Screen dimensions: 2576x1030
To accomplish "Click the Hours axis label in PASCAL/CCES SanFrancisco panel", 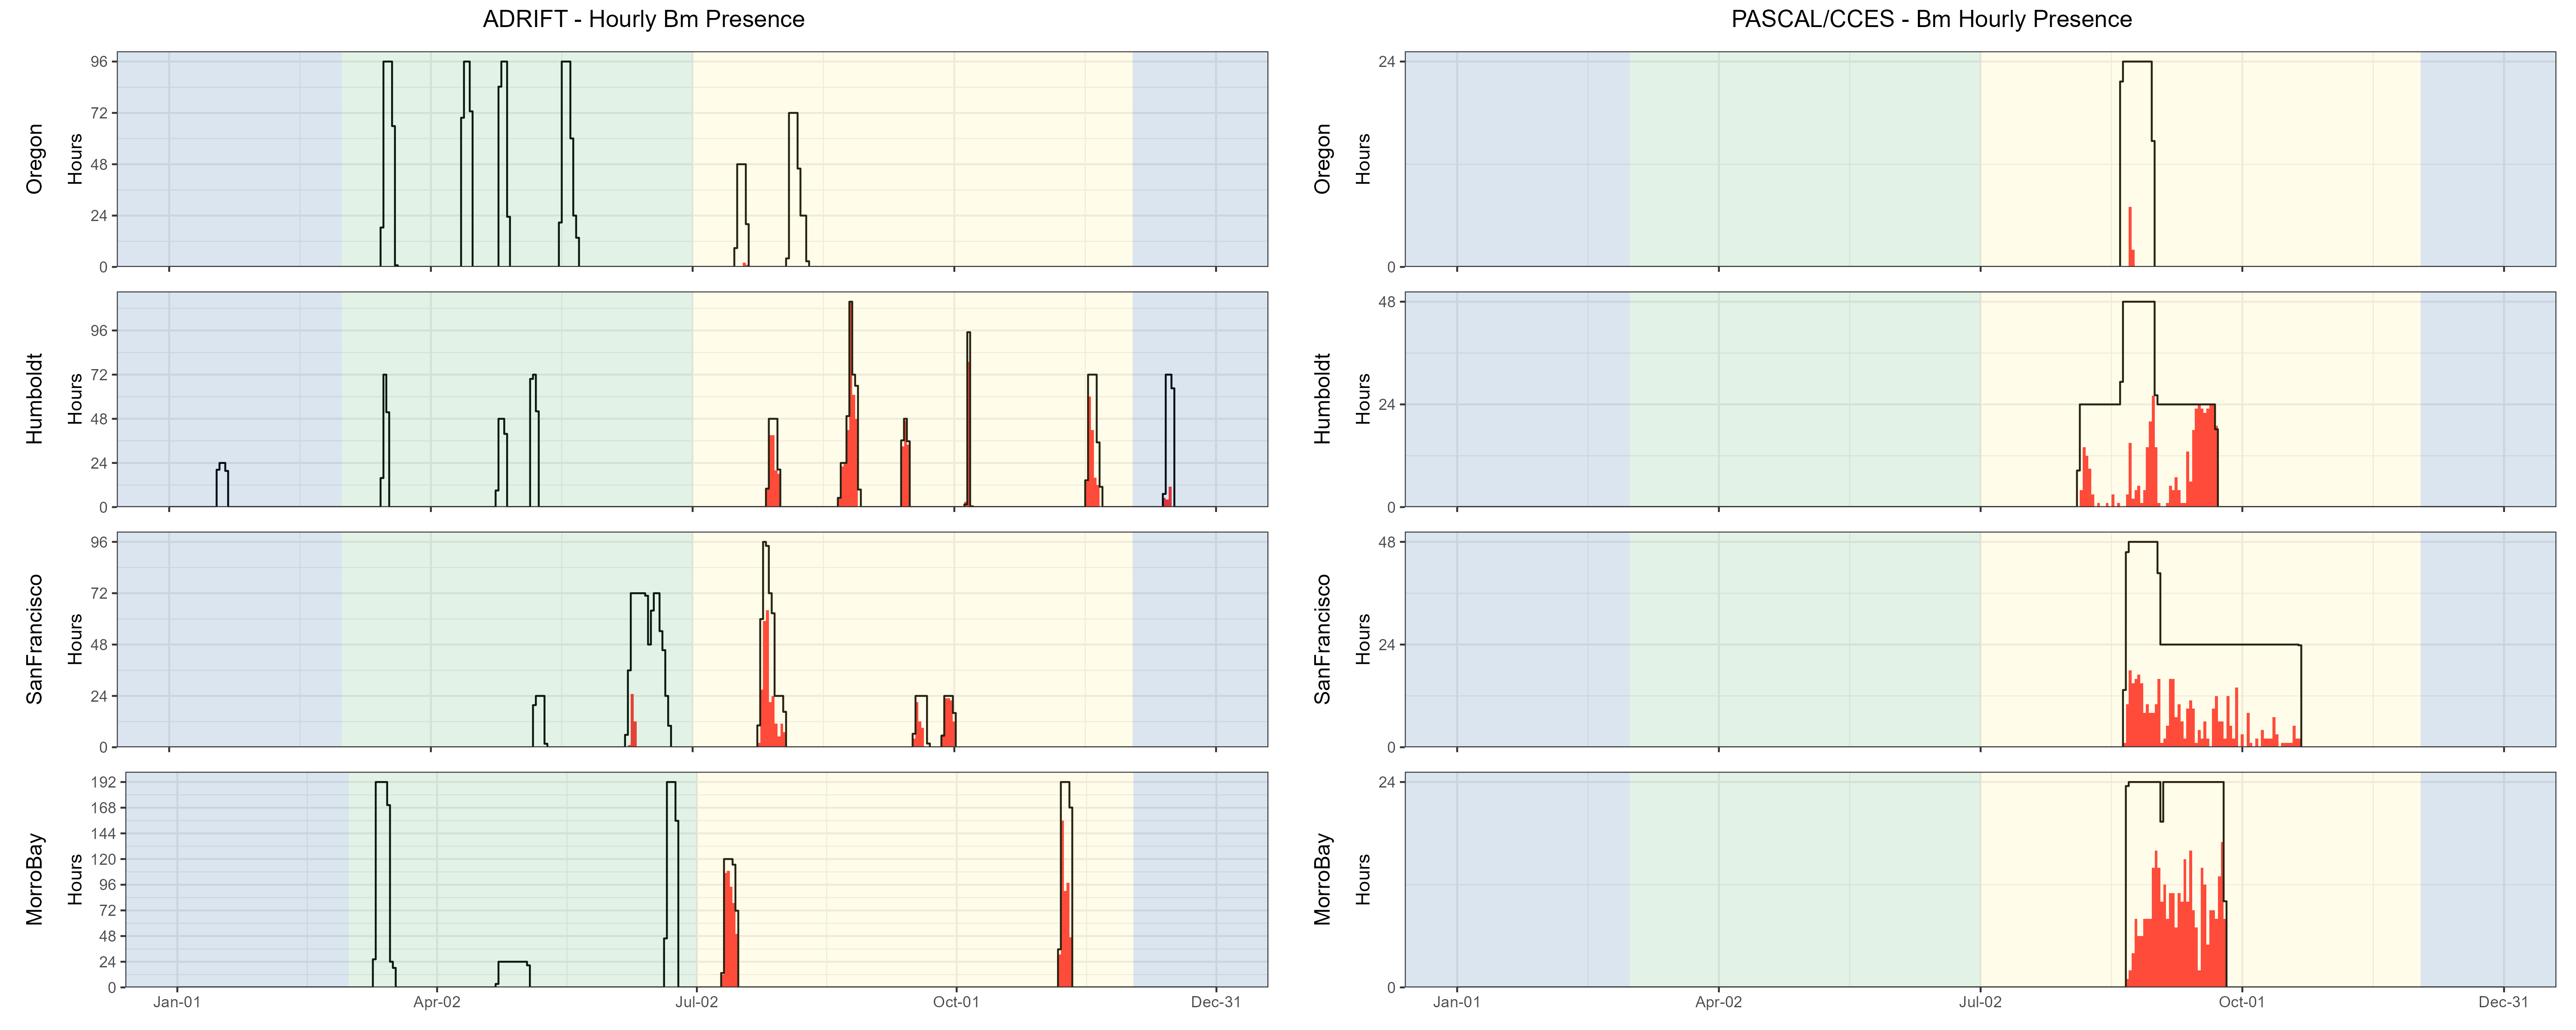I will [1363, 639].
